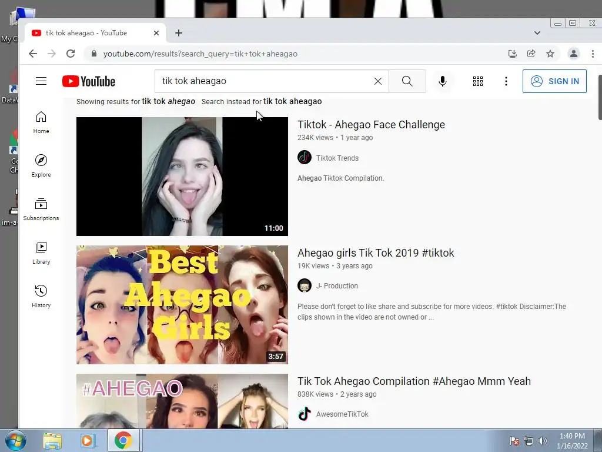
Task: Open the YouTube apps grid icon
Action: point(477,81)
